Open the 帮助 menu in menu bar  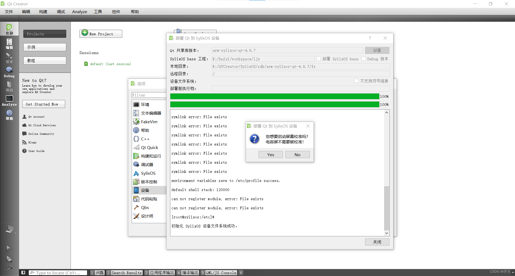pyautogui.click(x=135, y=12)
